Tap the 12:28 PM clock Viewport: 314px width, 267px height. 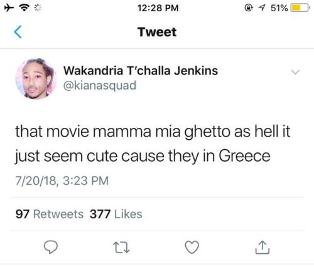(x=158, y=8)
